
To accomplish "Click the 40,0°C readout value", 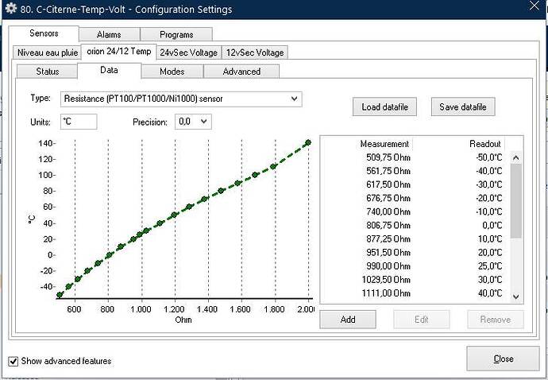I will [490, 293].
